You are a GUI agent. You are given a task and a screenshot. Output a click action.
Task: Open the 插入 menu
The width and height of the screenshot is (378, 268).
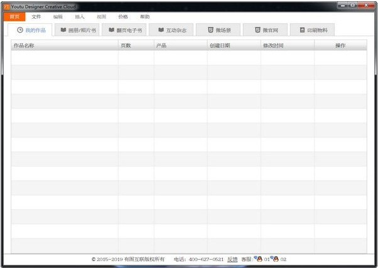coord(80,16)
